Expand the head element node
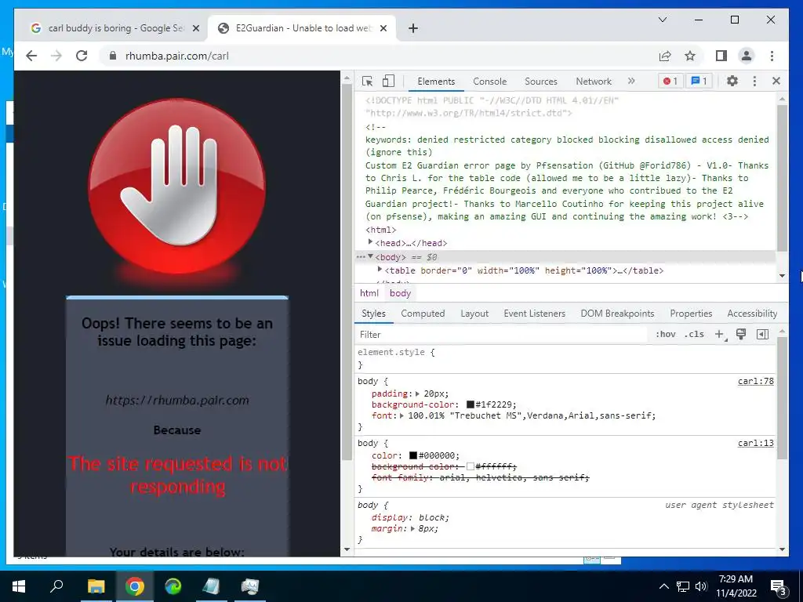This screenshot has width=803, height=602. 370,242
